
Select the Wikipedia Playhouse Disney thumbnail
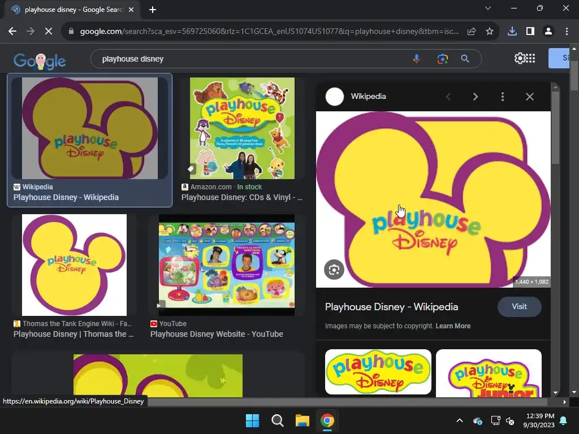tap(90, 128)
